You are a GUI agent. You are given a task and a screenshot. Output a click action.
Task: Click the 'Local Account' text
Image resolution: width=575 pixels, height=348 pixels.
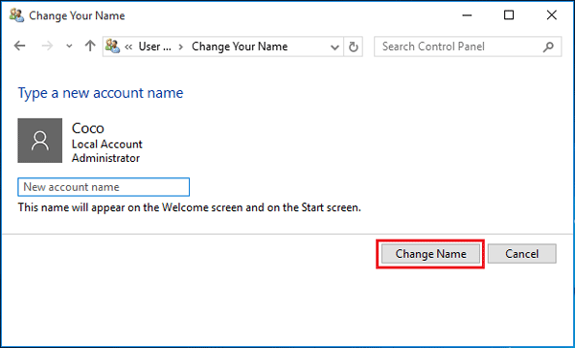(107, 144)
